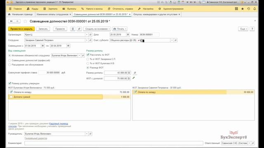Open the Ответственный record via its open icon
This screenshot has height=148, width=264.
click(253, 143)
